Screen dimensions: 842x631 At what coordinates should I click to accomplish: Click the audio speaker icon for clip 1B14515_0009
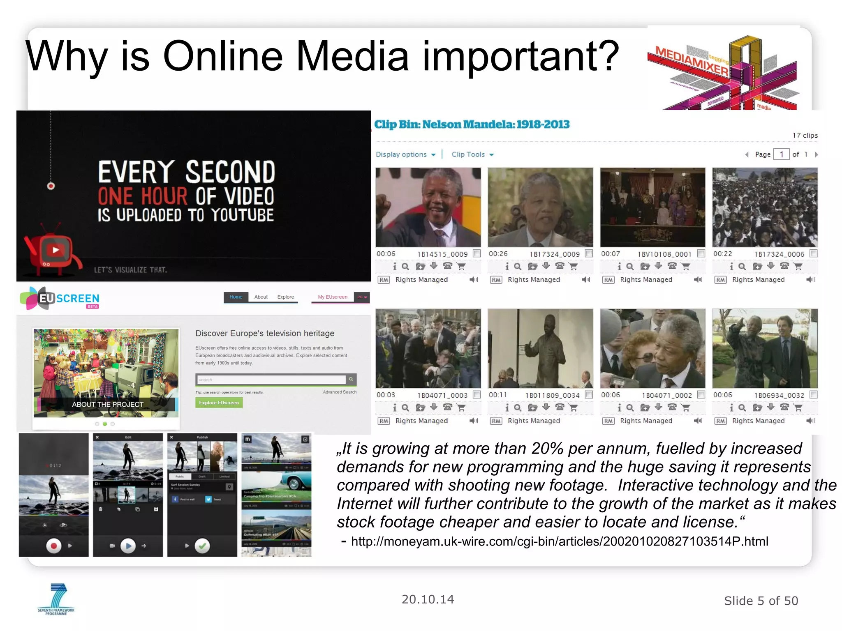point(474,279)
